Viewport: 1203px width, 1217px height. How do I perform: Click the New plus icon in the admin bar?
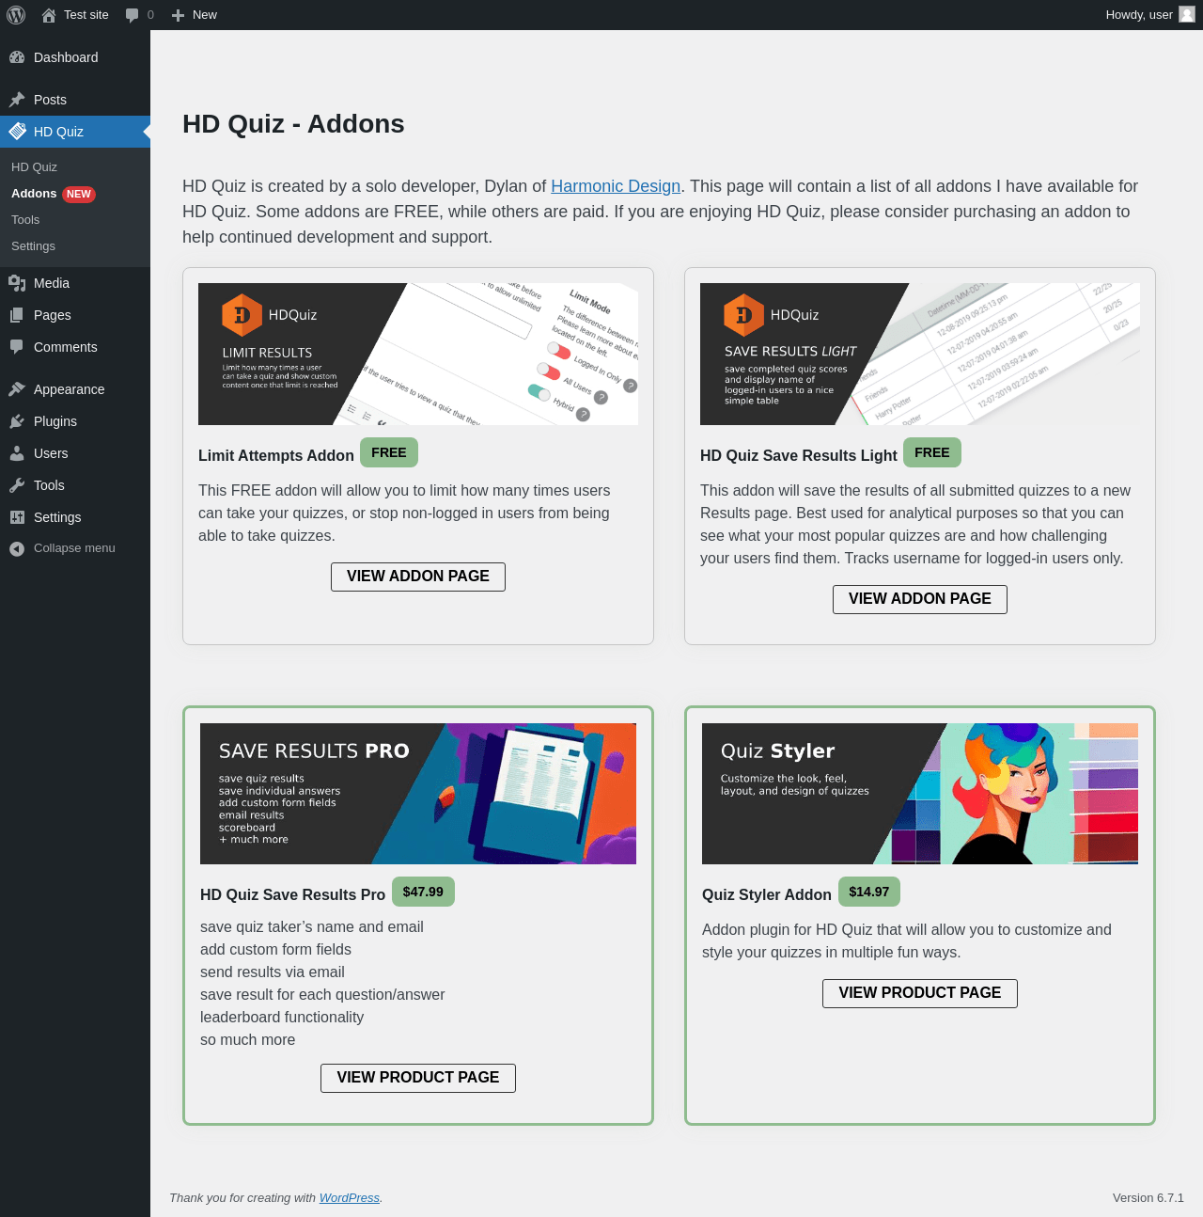click(178, 15)
